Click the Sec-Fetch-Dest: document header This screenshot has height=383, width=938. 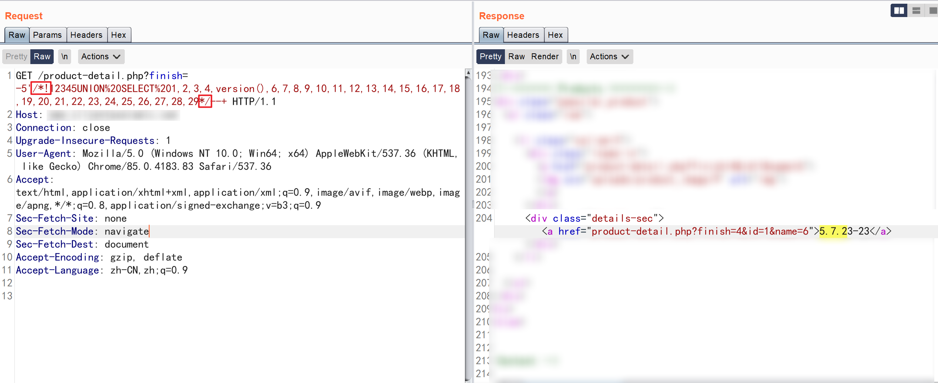82,244
